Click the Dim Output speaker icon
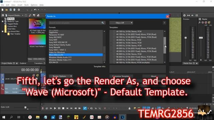 [193, 15]
